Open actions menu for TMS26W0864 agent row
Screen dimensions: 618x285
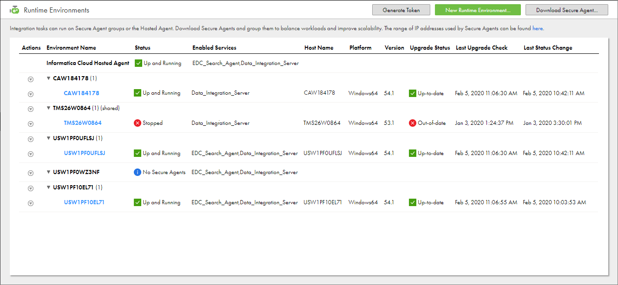tap(31, 124)
